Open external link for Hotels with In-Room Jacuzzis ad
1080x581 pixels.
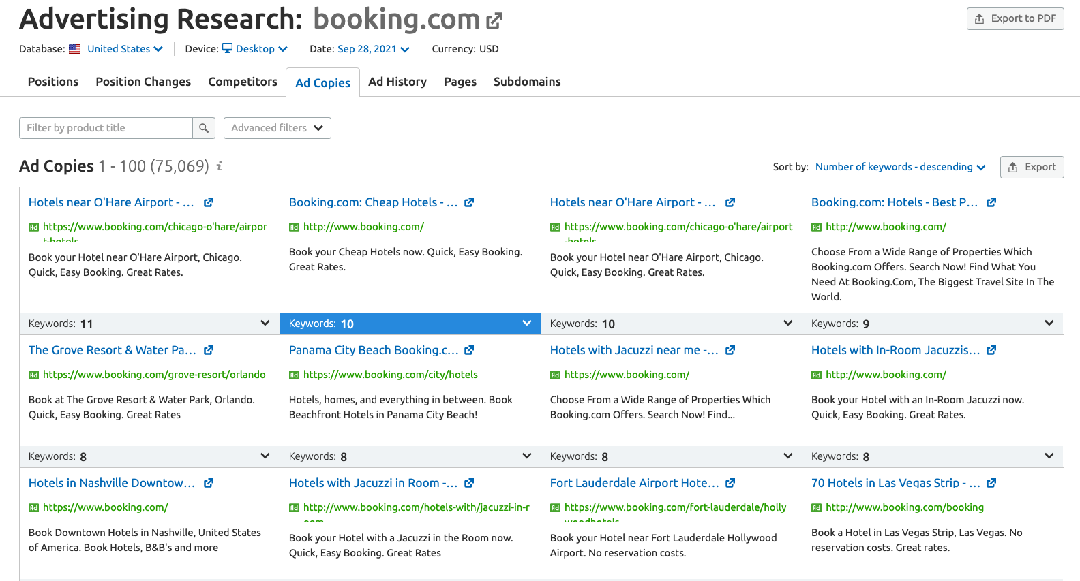991,350
